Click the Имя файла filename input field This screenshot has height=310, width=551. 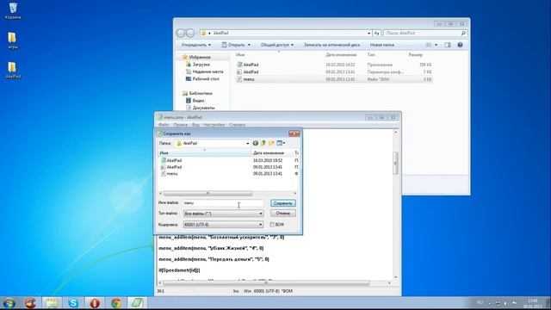[x=223, y=203]
